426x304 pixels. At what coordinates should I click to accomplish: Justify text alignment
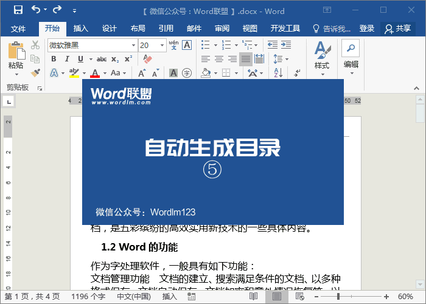click(246, 59)
